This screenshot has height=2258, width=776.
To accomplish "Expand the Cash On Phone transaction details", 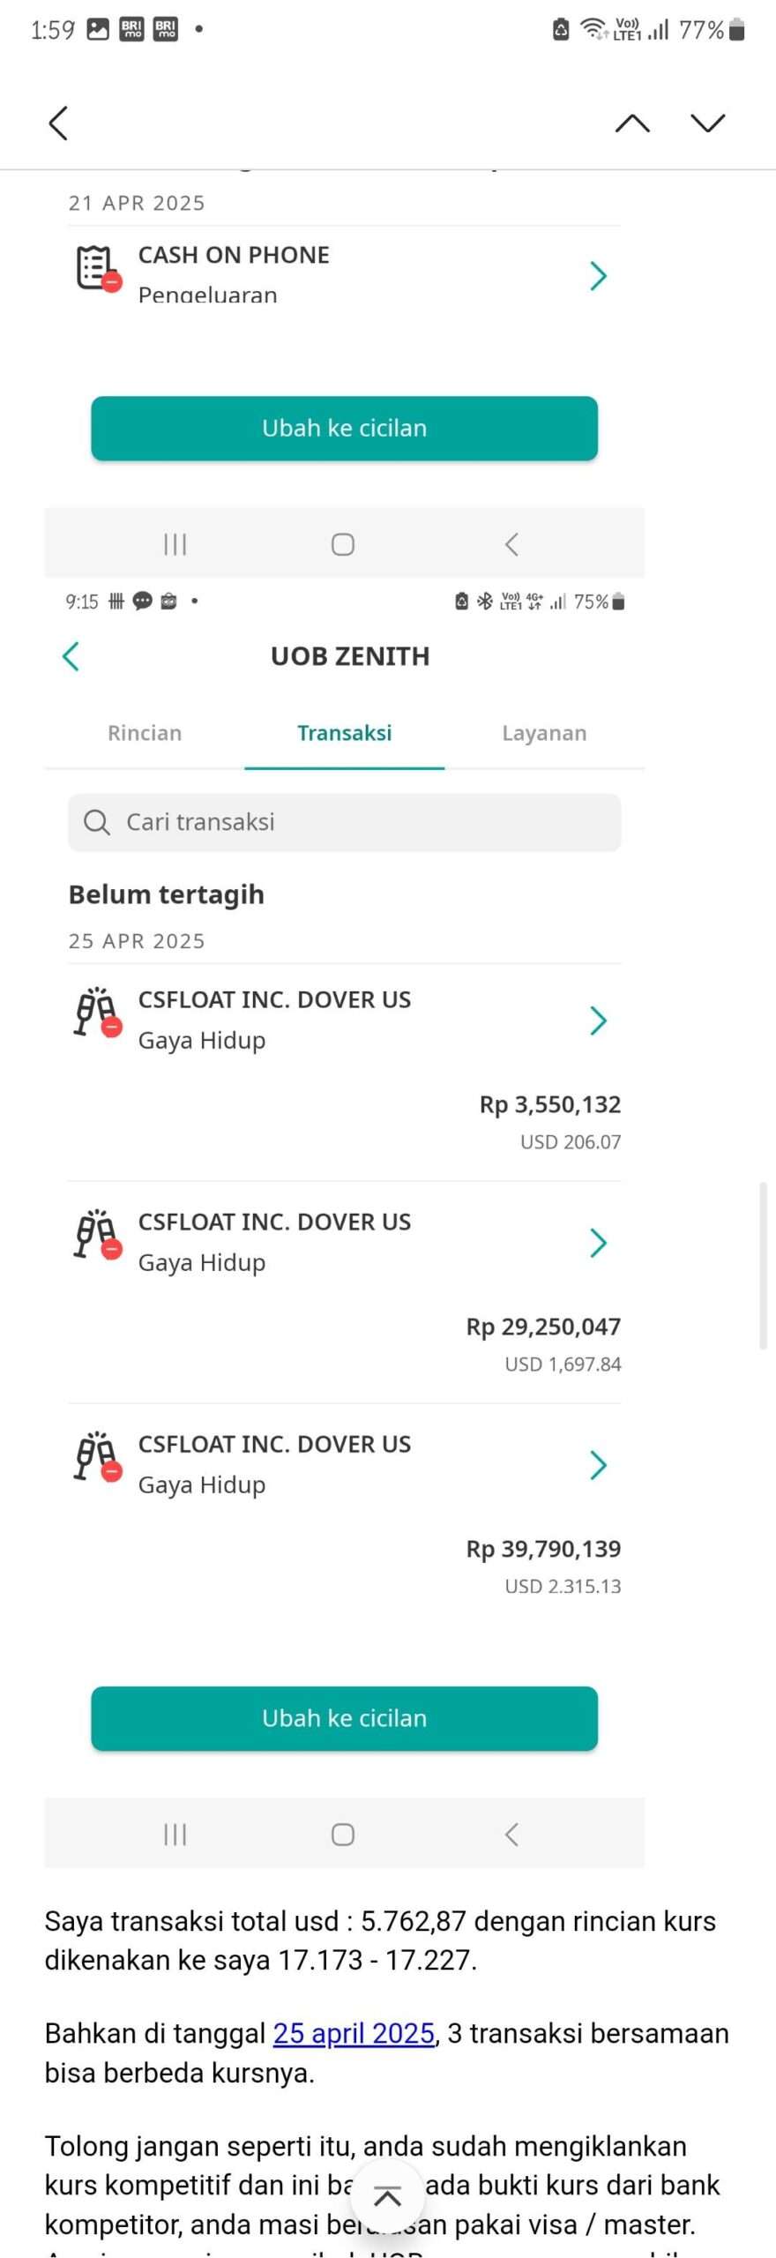I will (x=598, y=276).
